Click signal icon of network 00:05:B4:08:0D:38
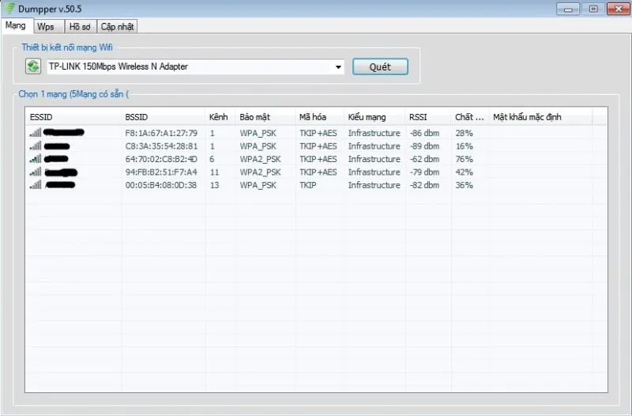 coord(35,185)
